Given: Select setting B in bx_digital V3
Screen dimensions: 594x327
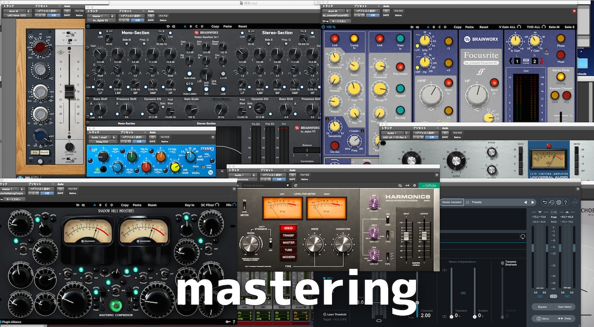Looking at the screenshot, I should [x=191, y=26].
